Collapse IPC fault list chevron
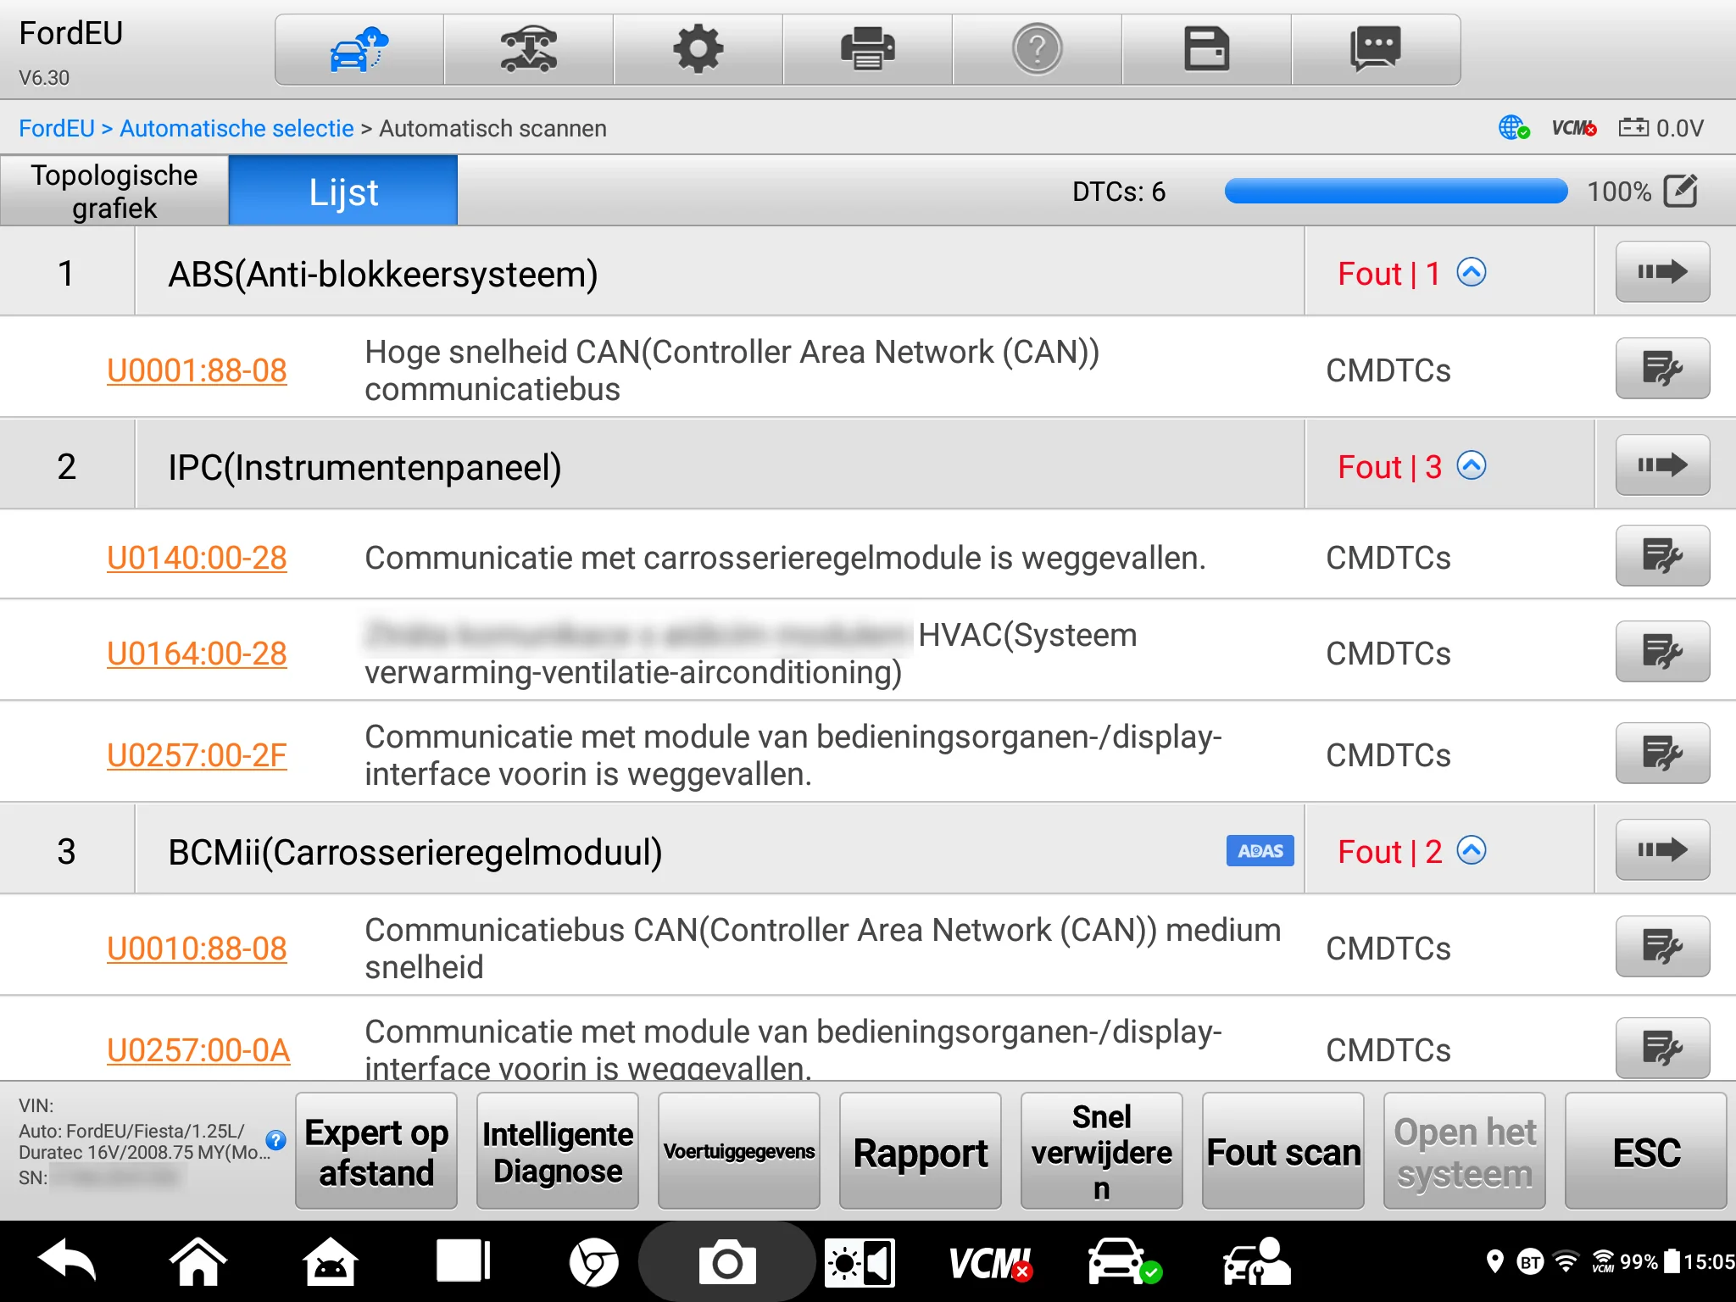Image resolution: width=1736 pixels, height=1302 pixels. [1472, 466]
